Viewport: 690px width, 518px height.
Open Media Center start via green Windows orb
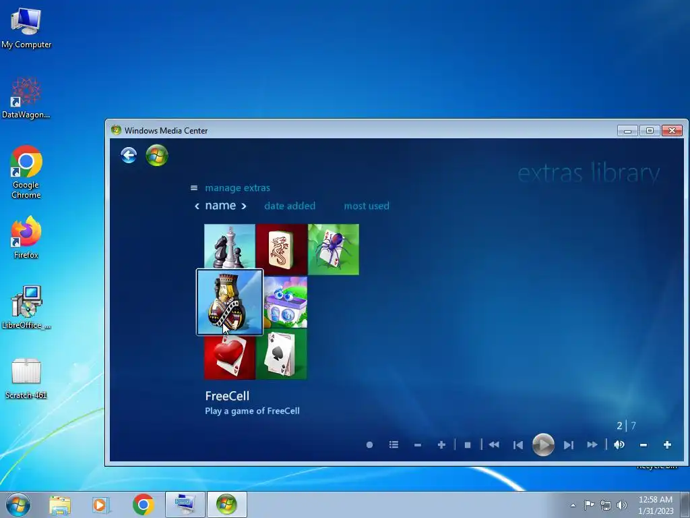tap(157, 155)
